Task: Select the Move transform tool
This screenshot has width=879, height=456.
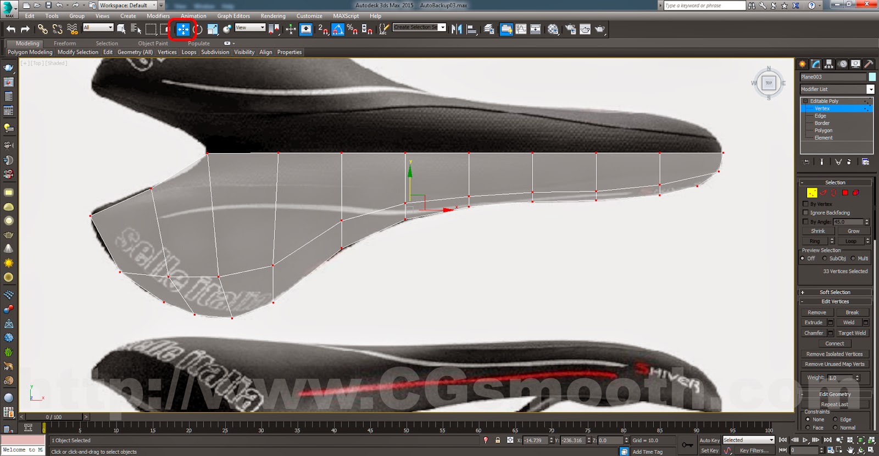Action: pyautogui.click(x=183, y=29)
